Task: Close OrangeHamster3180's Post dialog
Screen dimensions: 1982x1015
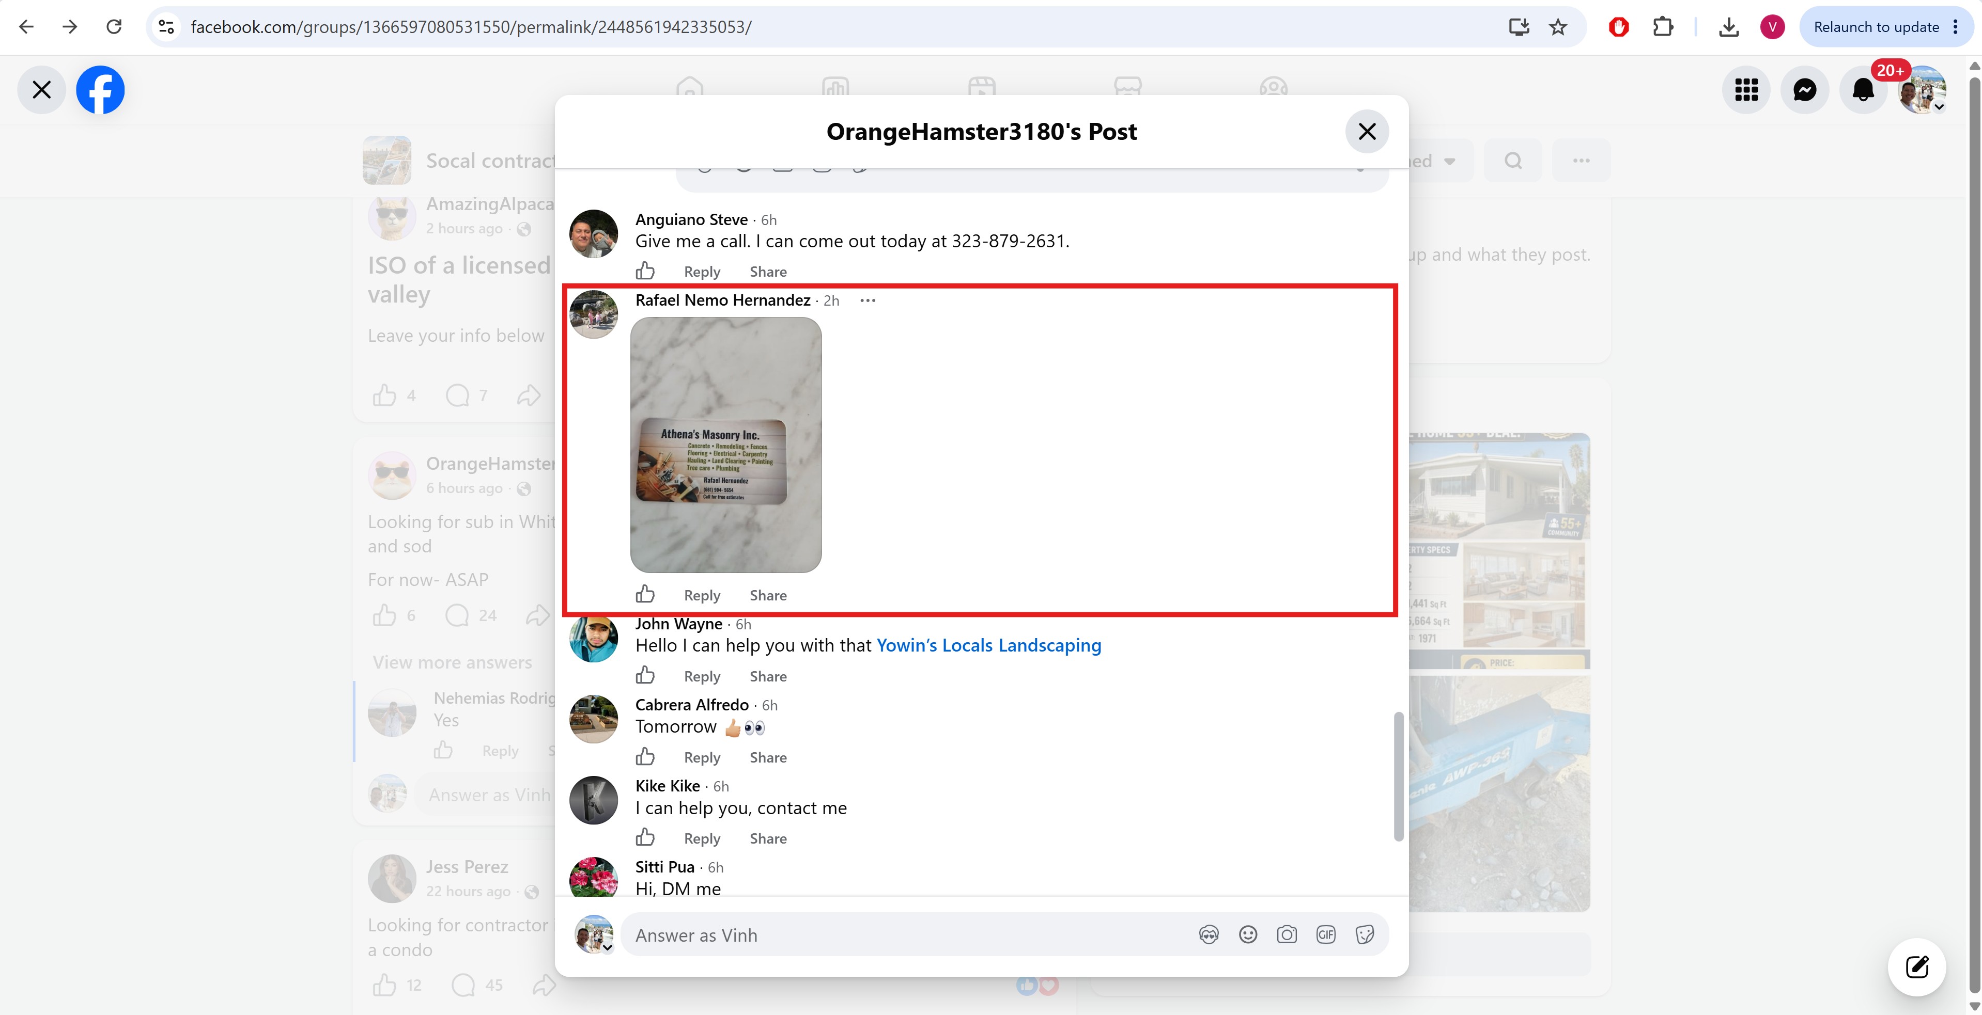Action: click(1367, 132)
